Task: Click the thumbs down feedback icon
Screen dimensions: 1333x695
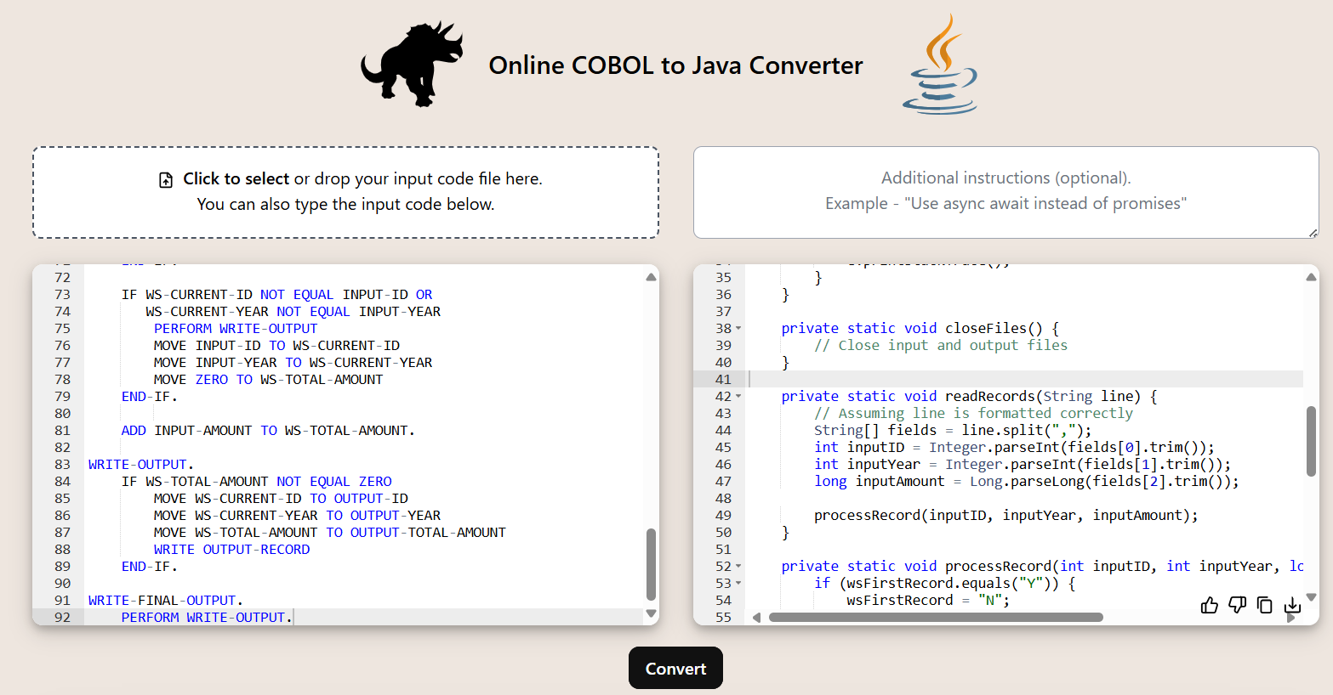Action: 1237,605
